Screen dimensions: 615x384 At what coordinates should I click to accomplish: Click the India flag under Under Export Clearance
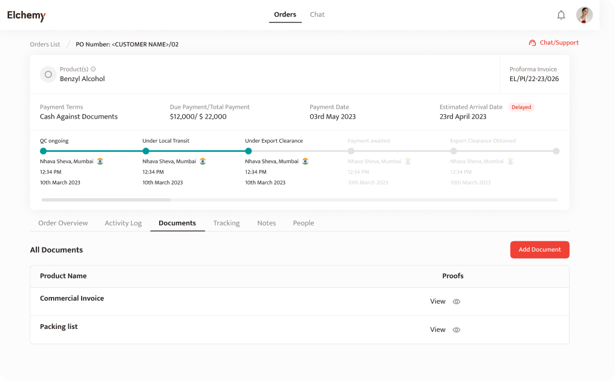305,161
